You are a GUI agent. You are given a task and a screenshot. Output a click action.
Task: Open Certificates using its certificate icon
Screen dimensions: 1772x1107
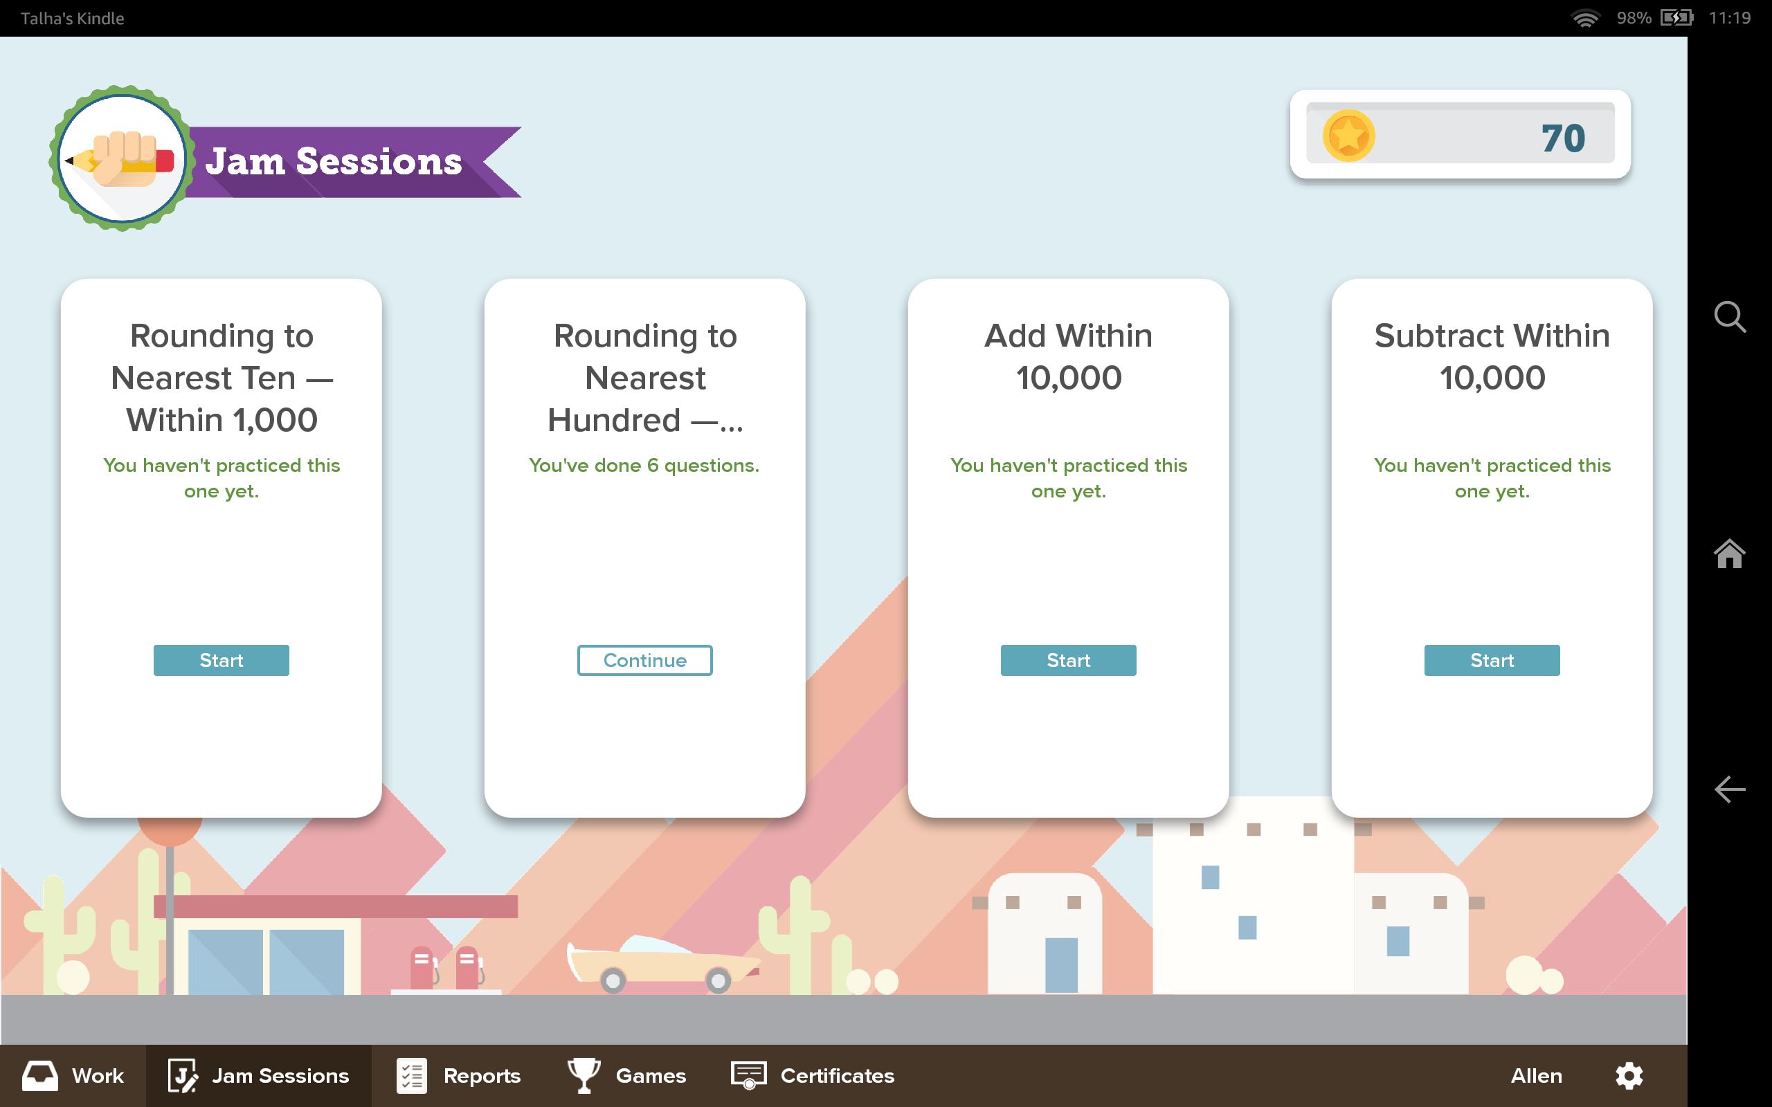point(748,1074)
